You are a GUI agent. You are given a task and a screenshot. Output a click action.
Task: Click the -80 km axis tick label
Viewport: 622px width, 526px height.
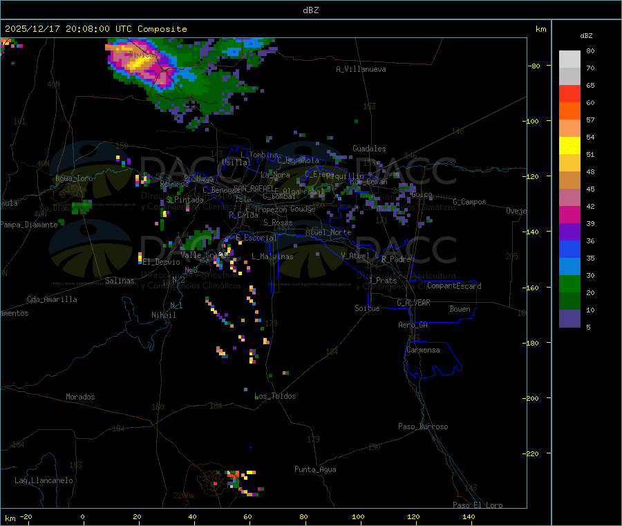pyautogui.click(x=534, y=66)
